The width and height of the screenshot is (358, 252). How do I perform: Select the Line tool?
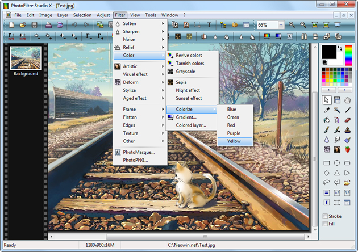[347, 110]
